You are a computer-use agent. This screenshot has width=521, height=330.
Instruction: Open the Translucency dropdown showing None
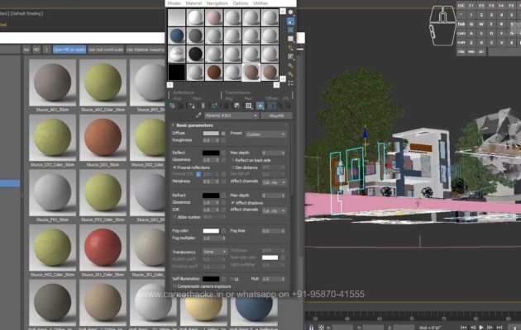click(x=214, y=251)
